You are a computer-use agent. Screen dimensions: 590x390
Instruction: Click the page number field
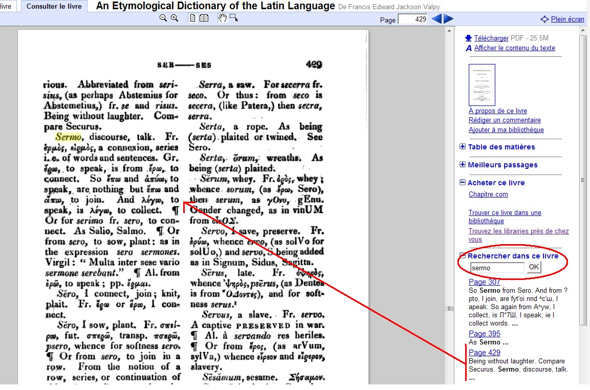[x=413, y=19]
